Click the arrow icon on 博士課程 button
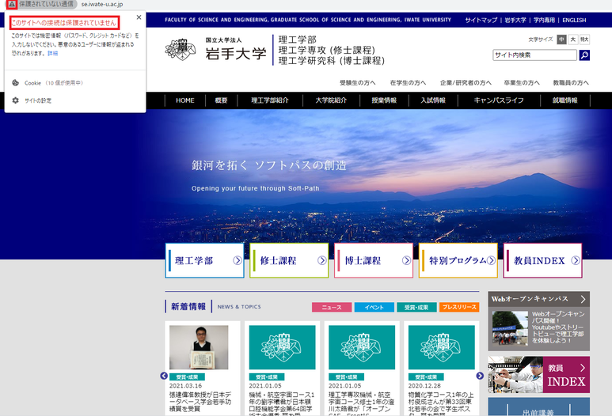The width and height of the screenshot is (612, 416). 406,260
